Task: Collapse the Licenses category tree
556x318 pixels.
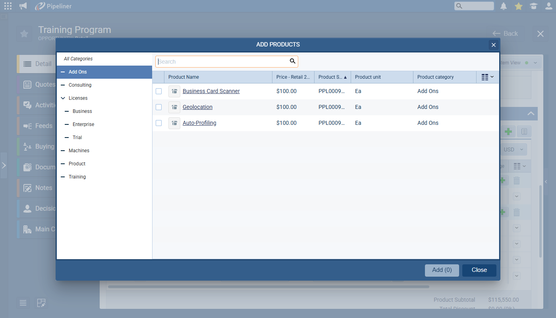Action: pyautogui.click(x=63, y=98)
